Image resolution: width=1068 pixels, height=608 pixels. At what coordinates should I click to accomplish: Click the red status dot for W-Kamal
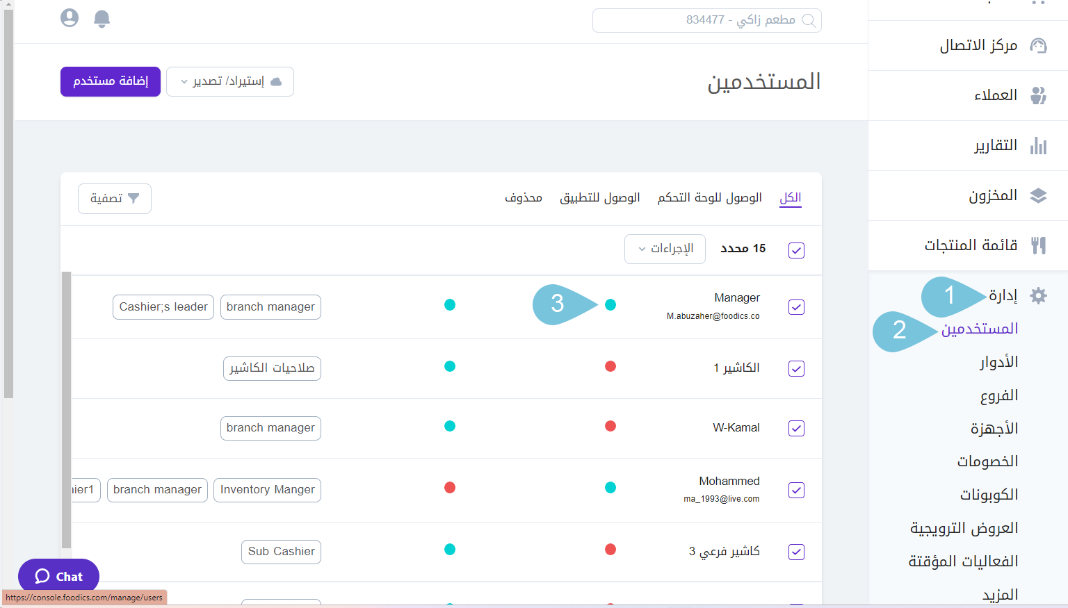pyautogui.click(x=610, y=427)
